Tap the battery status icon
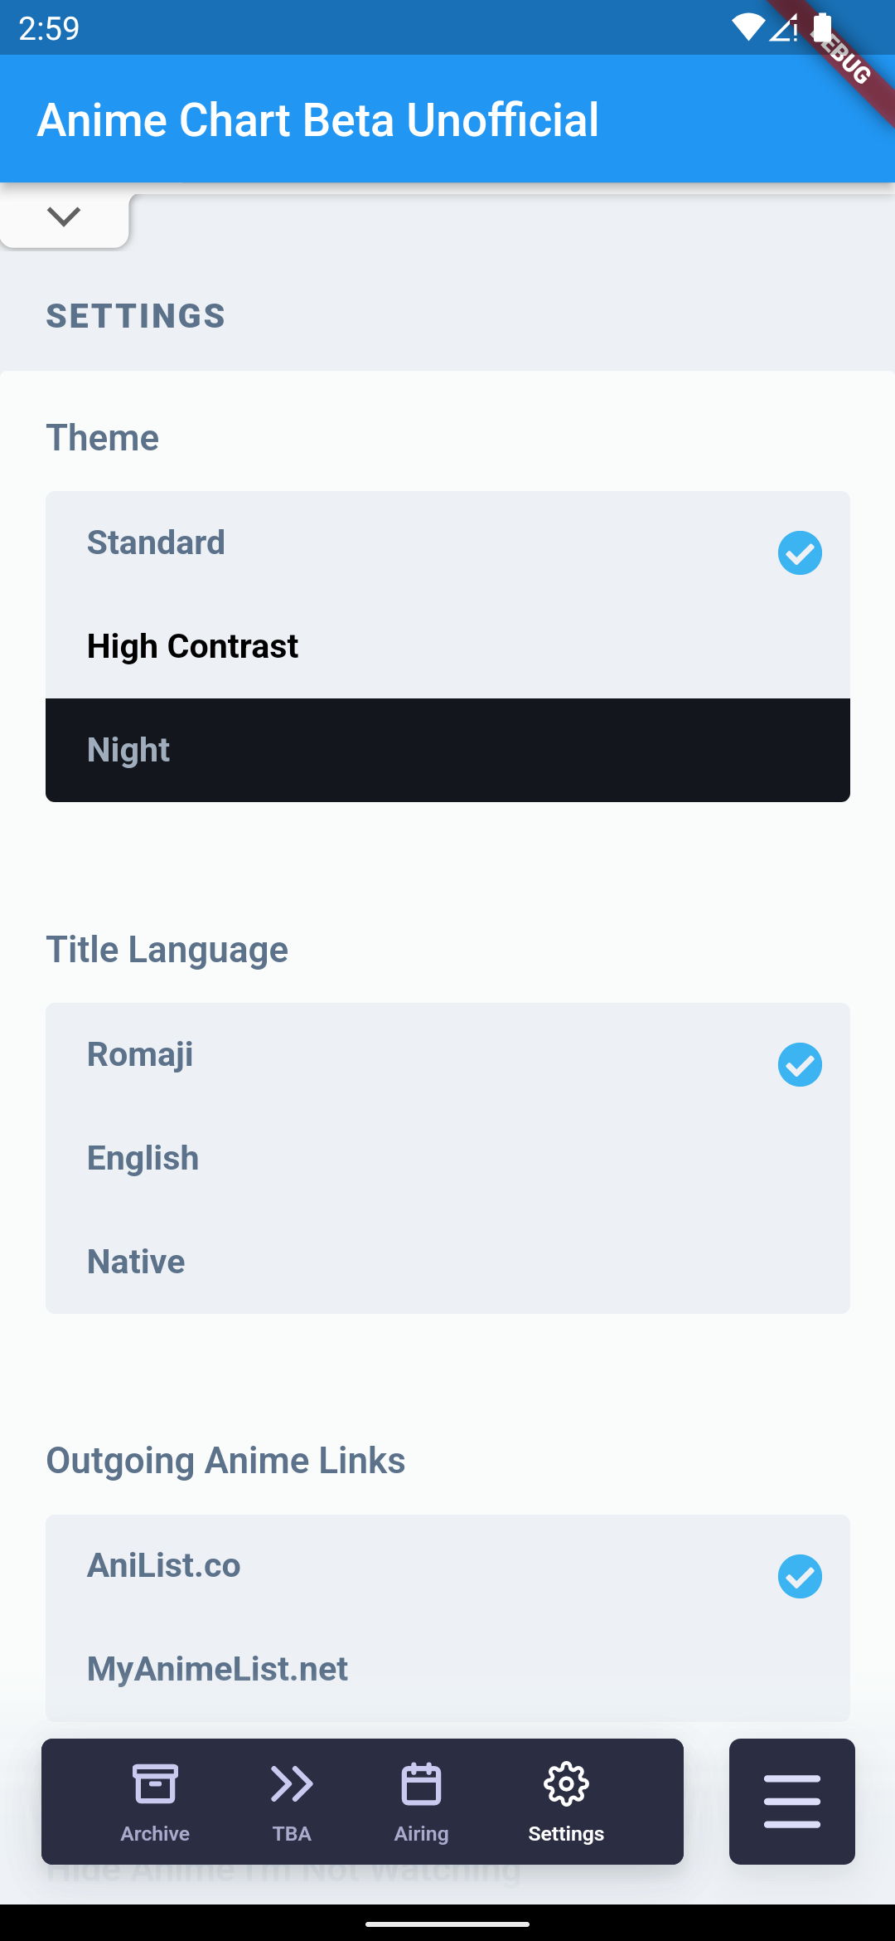 [822, 28]
